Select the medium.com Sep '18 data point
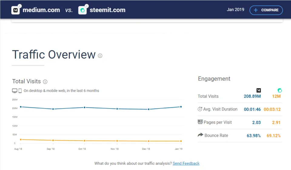This screenshot has height=170, width=291. click(x=53, y=109)
